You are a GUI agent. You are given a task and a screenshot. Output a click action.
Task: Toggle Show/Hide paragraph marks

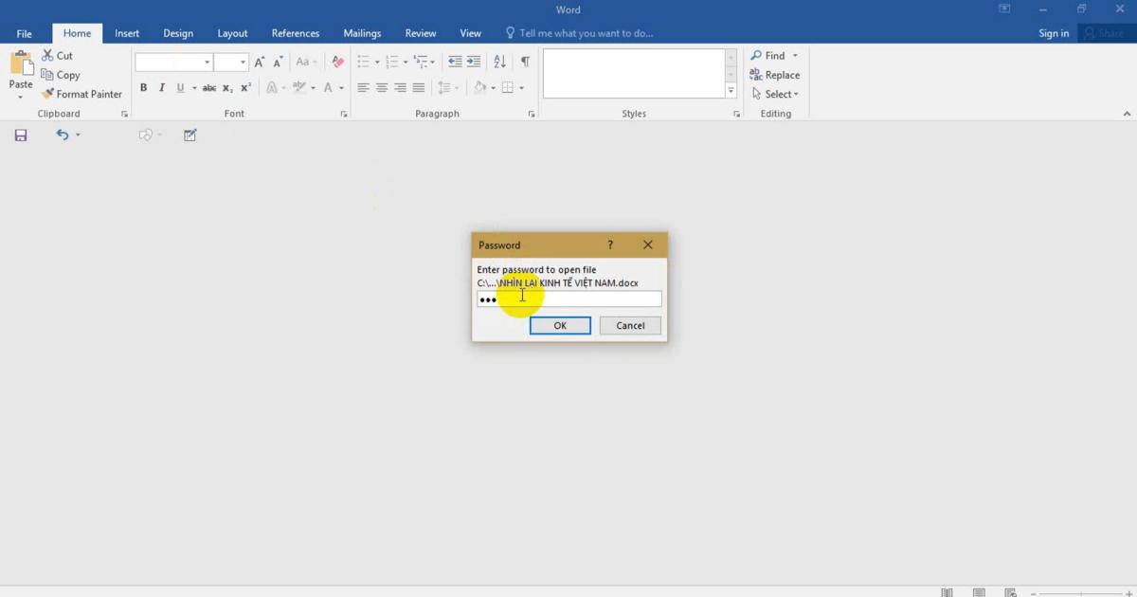click(x=525, y=62)
